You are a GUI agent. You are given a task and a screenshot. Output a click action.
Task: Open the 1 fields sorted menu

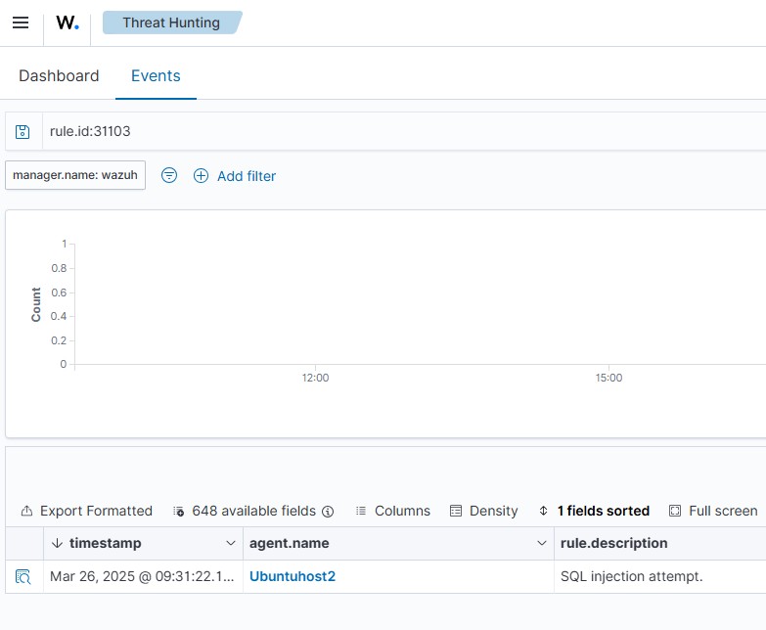604,511
